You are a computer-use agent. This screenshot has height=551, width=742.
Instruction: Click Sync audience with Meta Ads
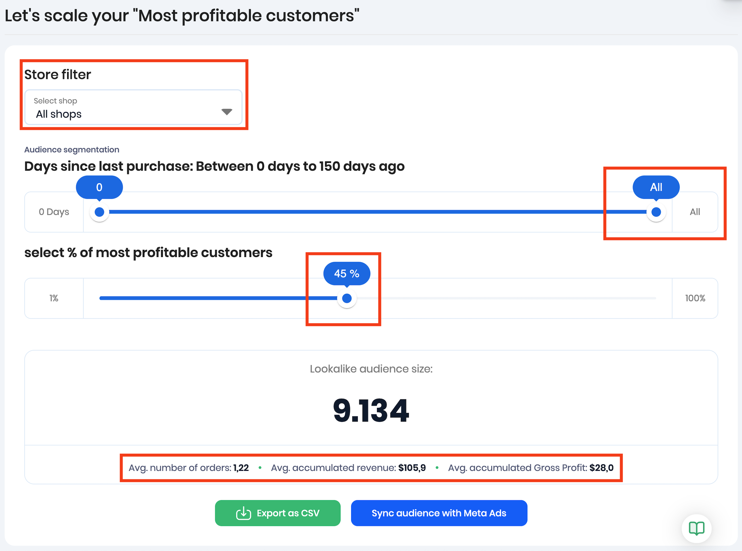tap(439, 513)
